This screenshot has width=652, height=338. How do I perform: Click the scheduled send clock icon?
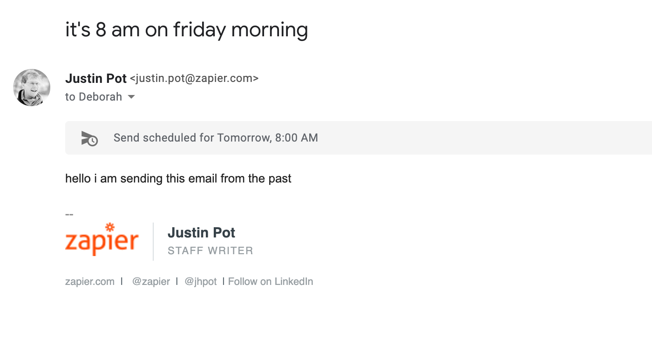(89, 138)
